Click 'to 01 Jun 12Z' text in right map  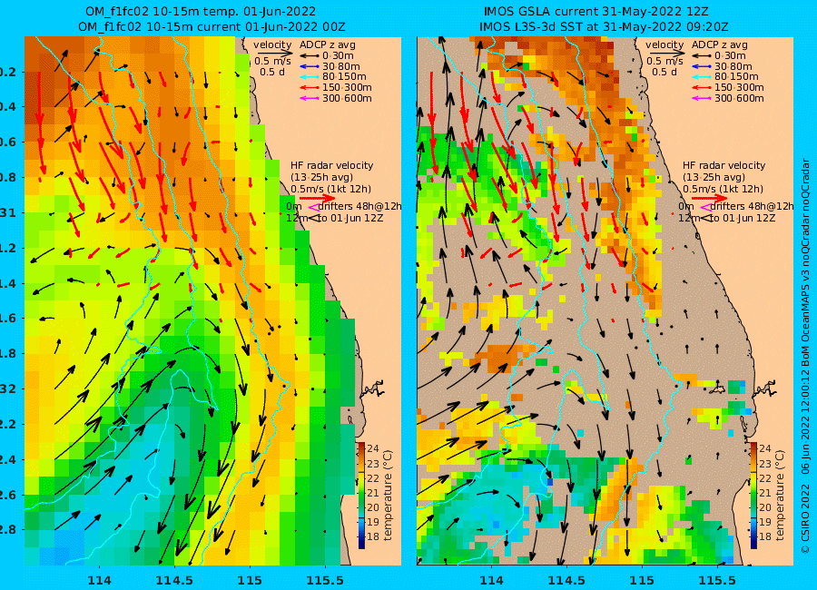pos(743,218)
